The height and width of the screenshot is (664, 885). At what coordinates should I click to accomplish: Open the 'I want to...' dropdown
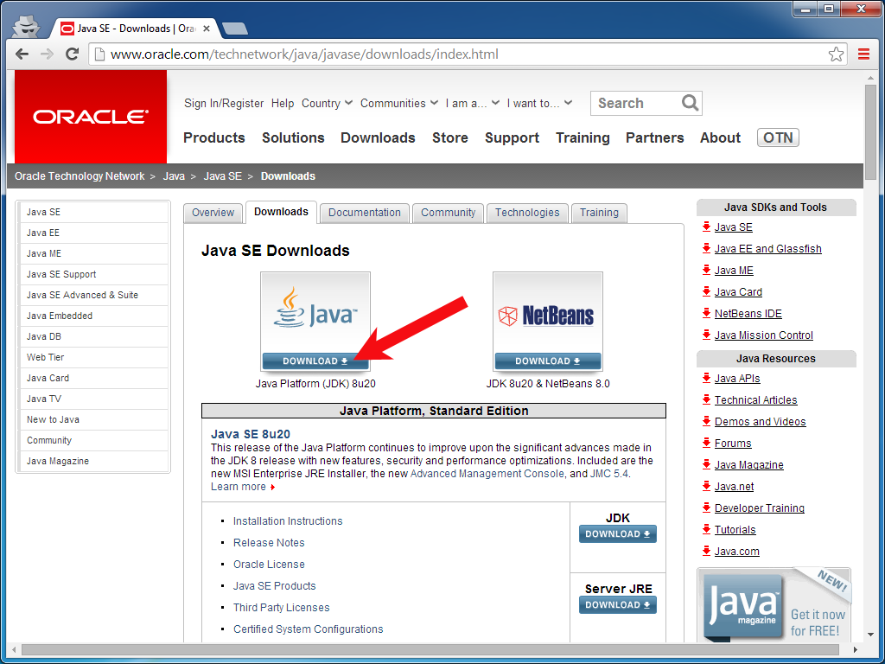[539, 104]
